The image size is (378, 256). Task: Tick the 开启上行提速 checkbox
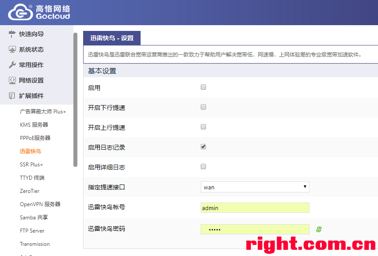coord(203,127)
